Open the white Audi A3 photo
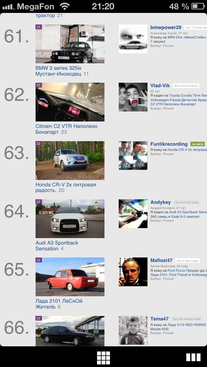This screenshot has width=207, height=367. pos(70,219)
